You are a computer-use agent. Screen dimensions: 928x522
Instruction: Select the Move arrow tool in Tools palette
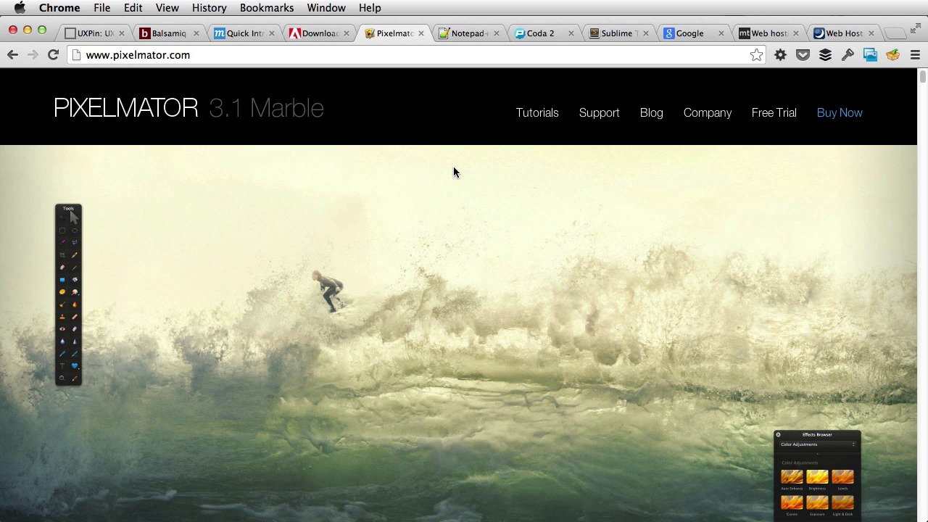point(74,217)
